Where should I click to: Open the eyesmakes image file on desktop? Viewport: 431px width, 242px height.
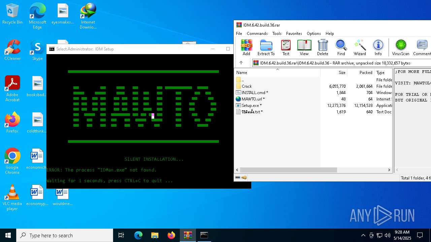coord(63,14)
